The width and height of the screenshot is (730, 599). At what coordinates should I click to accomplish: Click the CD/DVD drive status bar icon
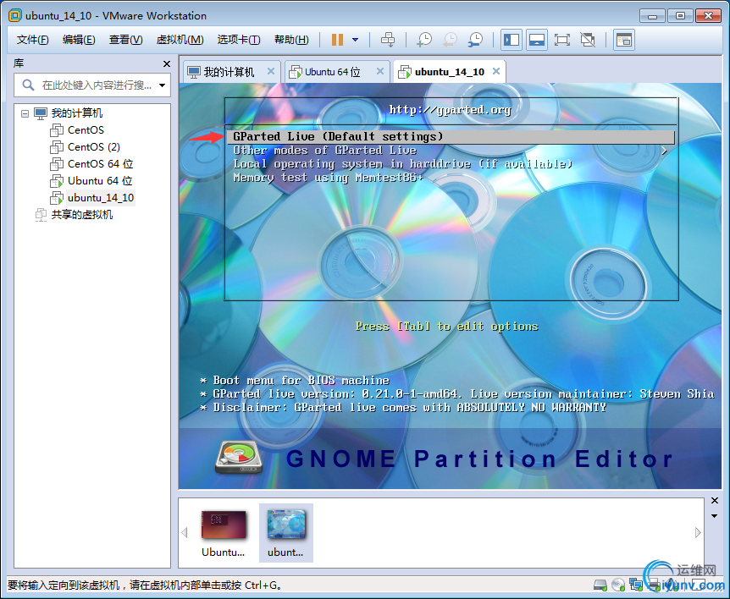(618, 585)
